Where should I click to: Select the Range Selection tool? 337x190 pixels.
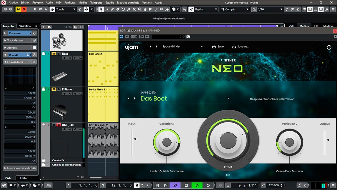107,9
